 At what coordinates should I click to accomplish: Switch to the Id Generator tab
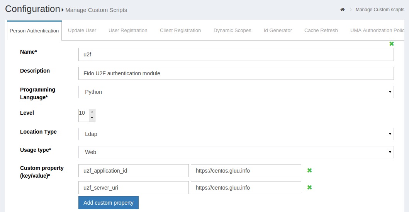278,31
